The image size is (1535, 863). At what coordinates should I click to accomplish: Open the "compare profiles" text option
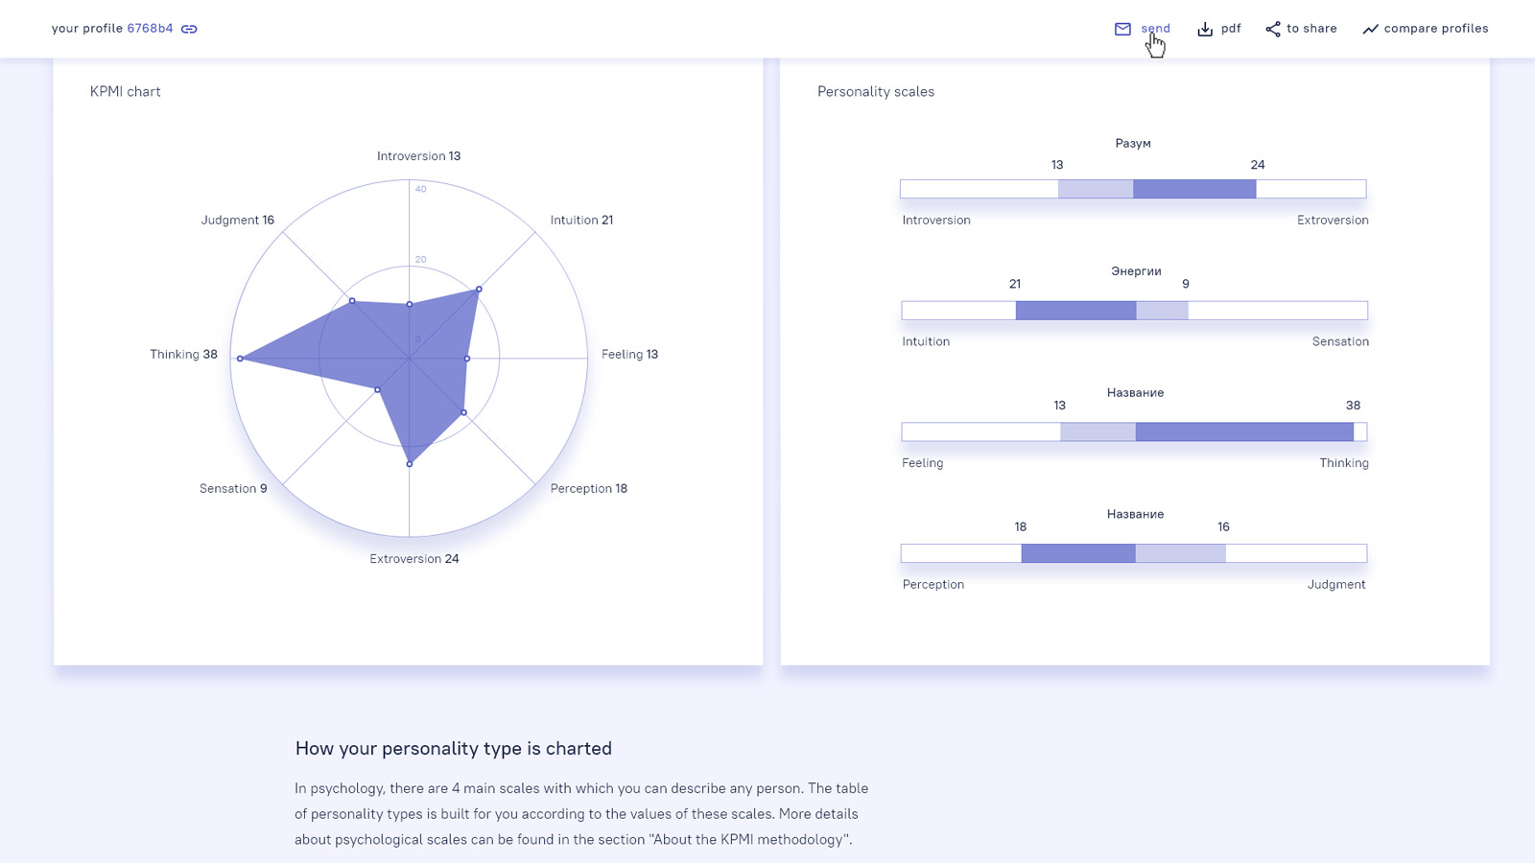click(x=1436, y=29)
